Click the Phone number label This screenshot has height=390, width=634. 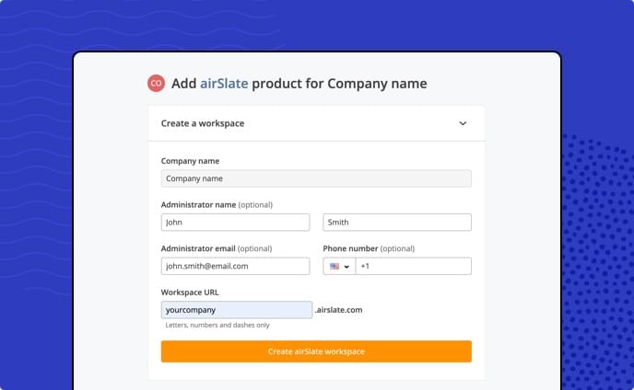coord(350,248)
